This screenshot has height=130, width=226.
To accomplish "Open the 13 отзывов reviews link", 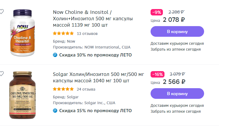I will 87,34.
